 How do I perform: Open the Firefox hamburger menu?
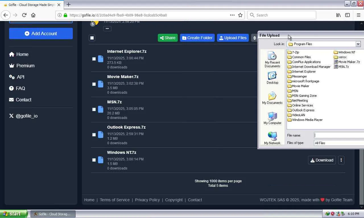click(x=358, y=15)
